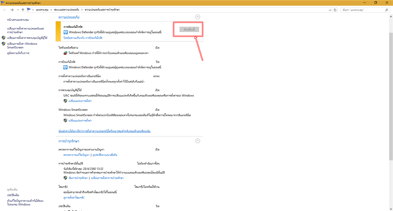Open the chevron right after the address flag icon
The height and width of the screenshot is (211, 393).
click(x=33, y=10)
